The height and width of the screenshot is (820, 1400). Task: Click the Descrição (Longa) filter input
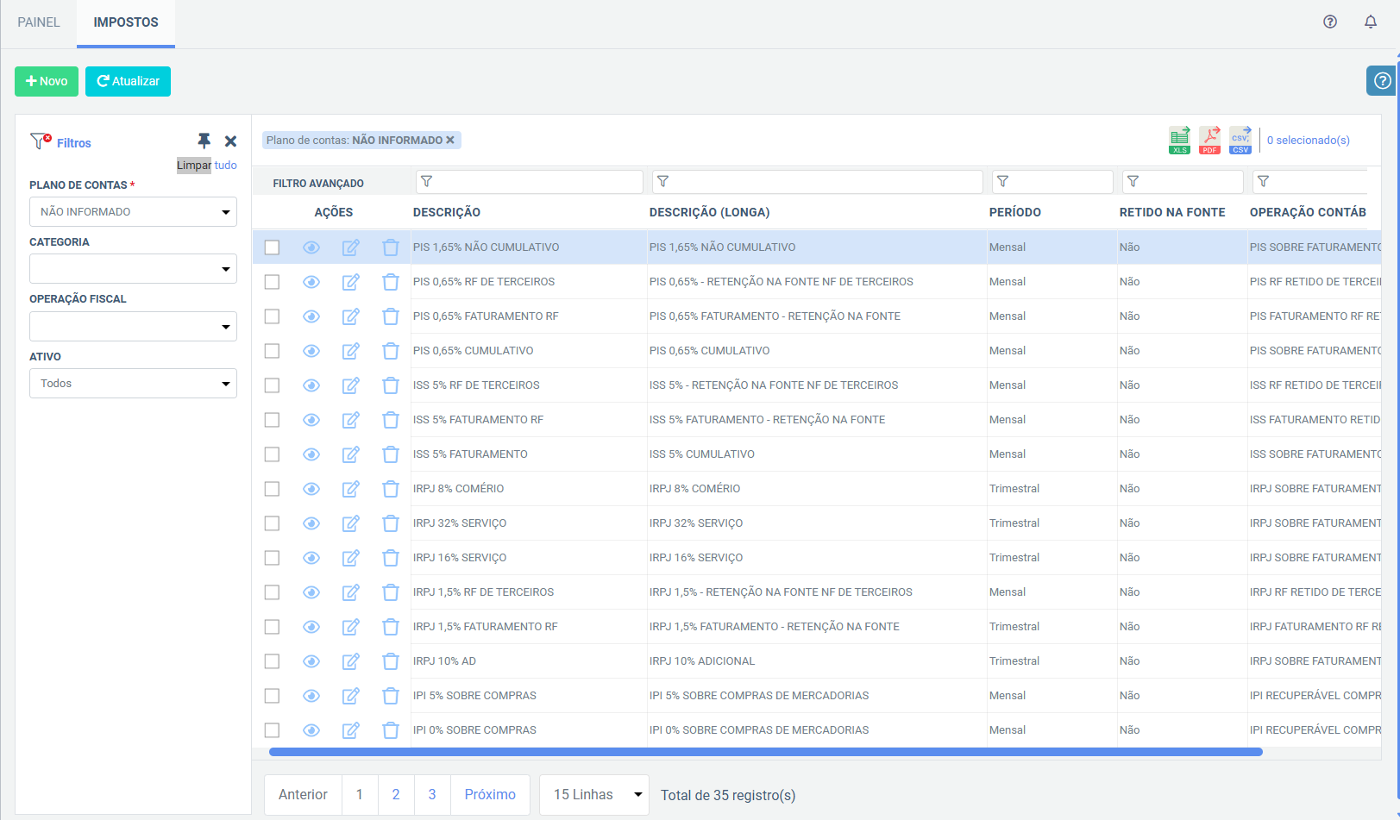[818, 182]
